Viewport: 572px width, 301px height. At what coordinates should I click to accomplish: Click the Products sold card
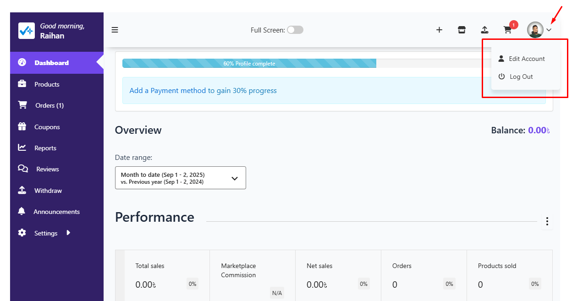510,275
